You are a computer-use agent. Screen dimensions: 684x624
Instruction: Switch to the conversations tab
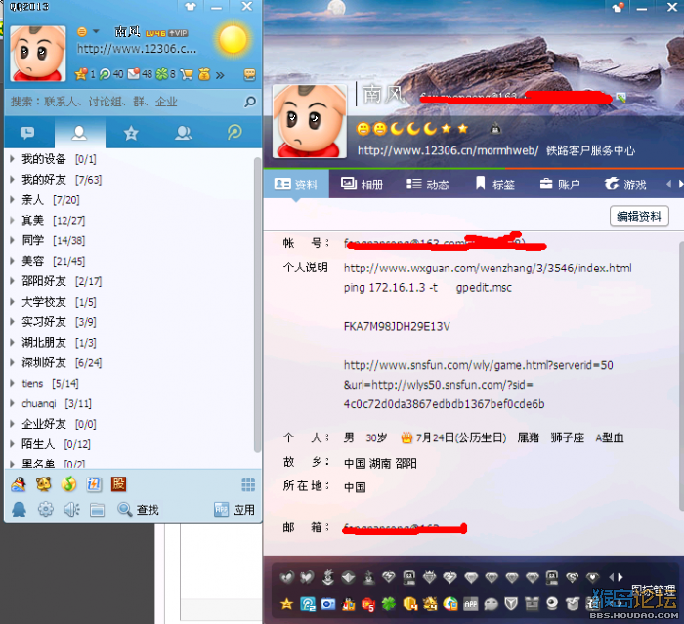(x=27, y=133)
